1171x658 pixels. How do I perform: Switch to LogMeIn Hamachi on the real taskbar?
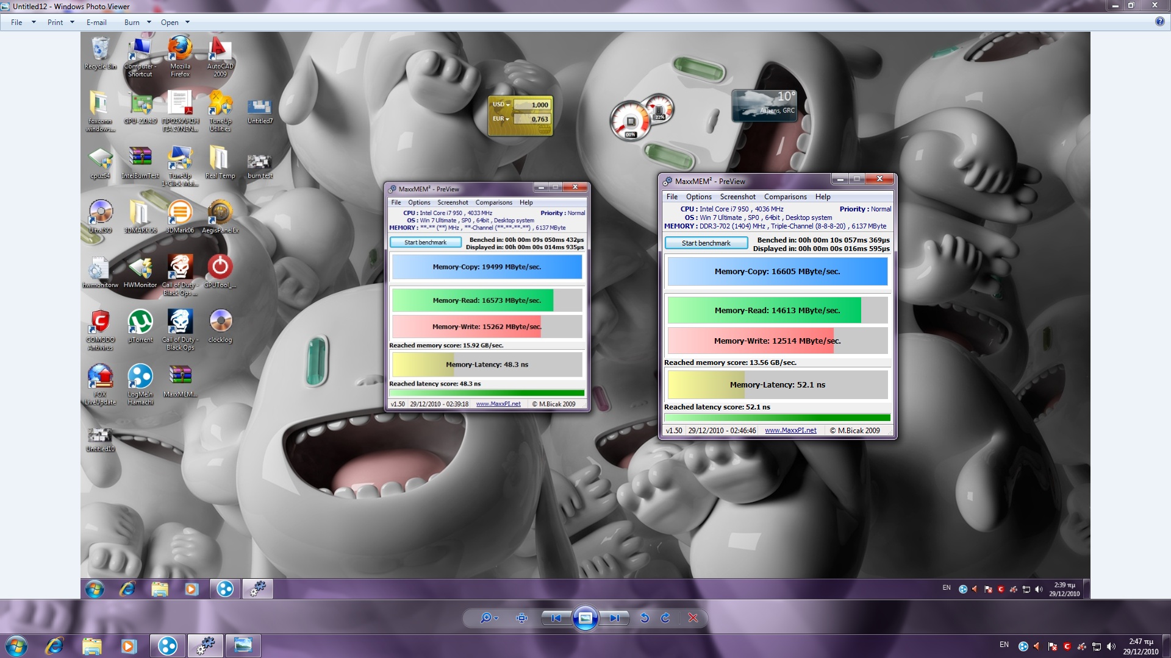tap(168, 646)
